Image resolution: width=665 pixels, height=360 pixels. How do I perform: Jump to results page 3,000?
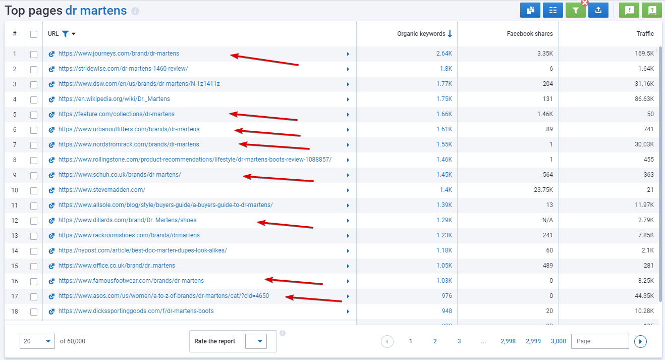(x=559, y=341)
